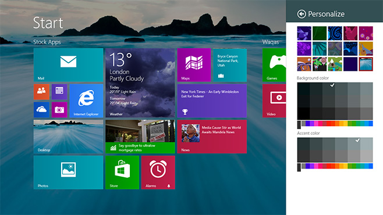Choose the solid navy background thumbnail
This screenshot has height=215, width=383.
[x=350, y=64]
